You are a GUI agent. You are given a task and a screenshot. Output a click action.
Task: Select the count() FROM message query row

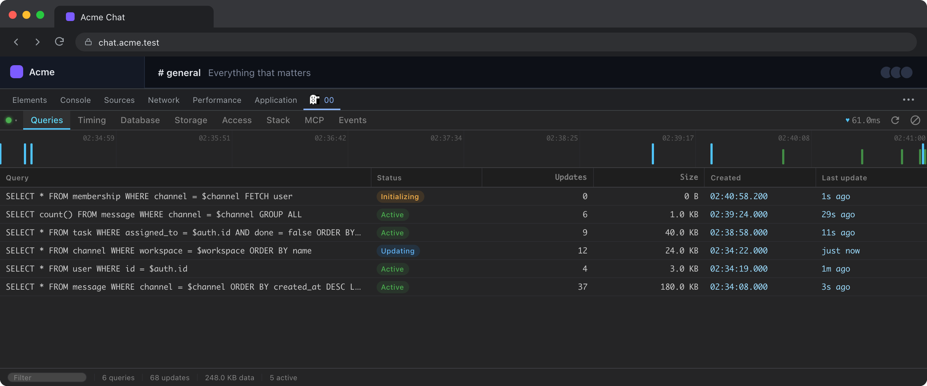pos(463,214)
